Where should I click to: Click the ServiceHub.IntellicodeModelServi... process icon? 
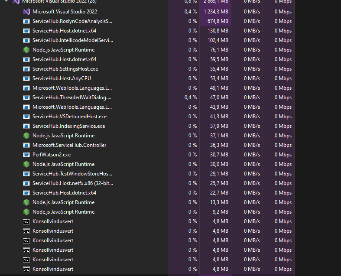tap(26, 40)
